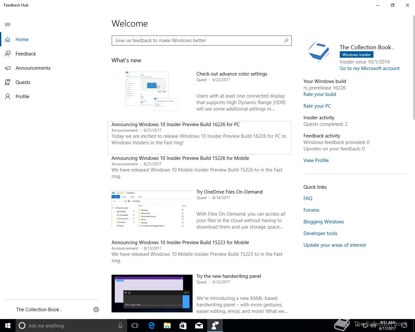Click Rate your build link
Screen dimensions: 415x332
coord(320,94)
